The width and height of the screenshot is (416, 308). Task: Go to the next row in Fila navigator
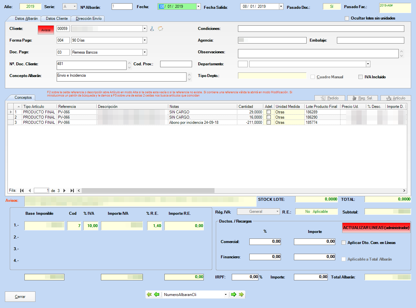pos(64,190)
